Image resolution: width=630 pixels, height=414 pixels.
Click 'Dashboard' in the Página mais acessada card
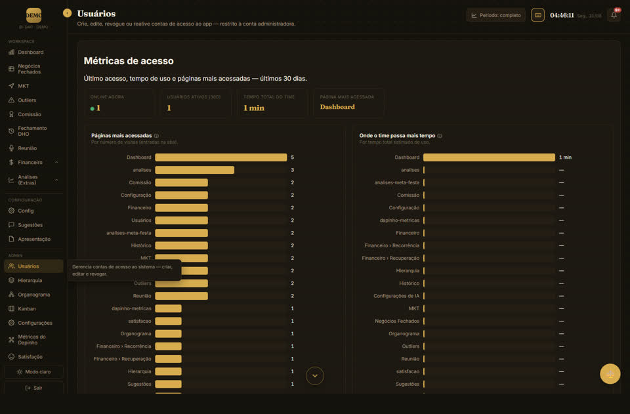pyautogui.click(x=337, y=107)
